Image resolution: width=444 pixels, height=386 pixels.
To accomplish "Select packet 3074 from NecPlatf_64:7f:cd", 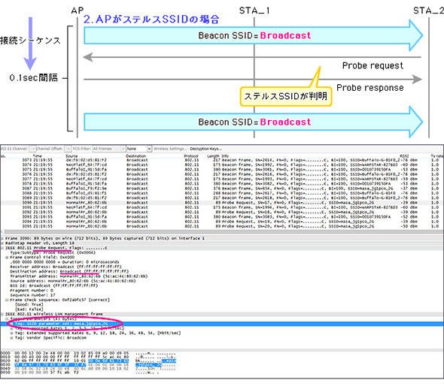I will (x=222, y=164).
